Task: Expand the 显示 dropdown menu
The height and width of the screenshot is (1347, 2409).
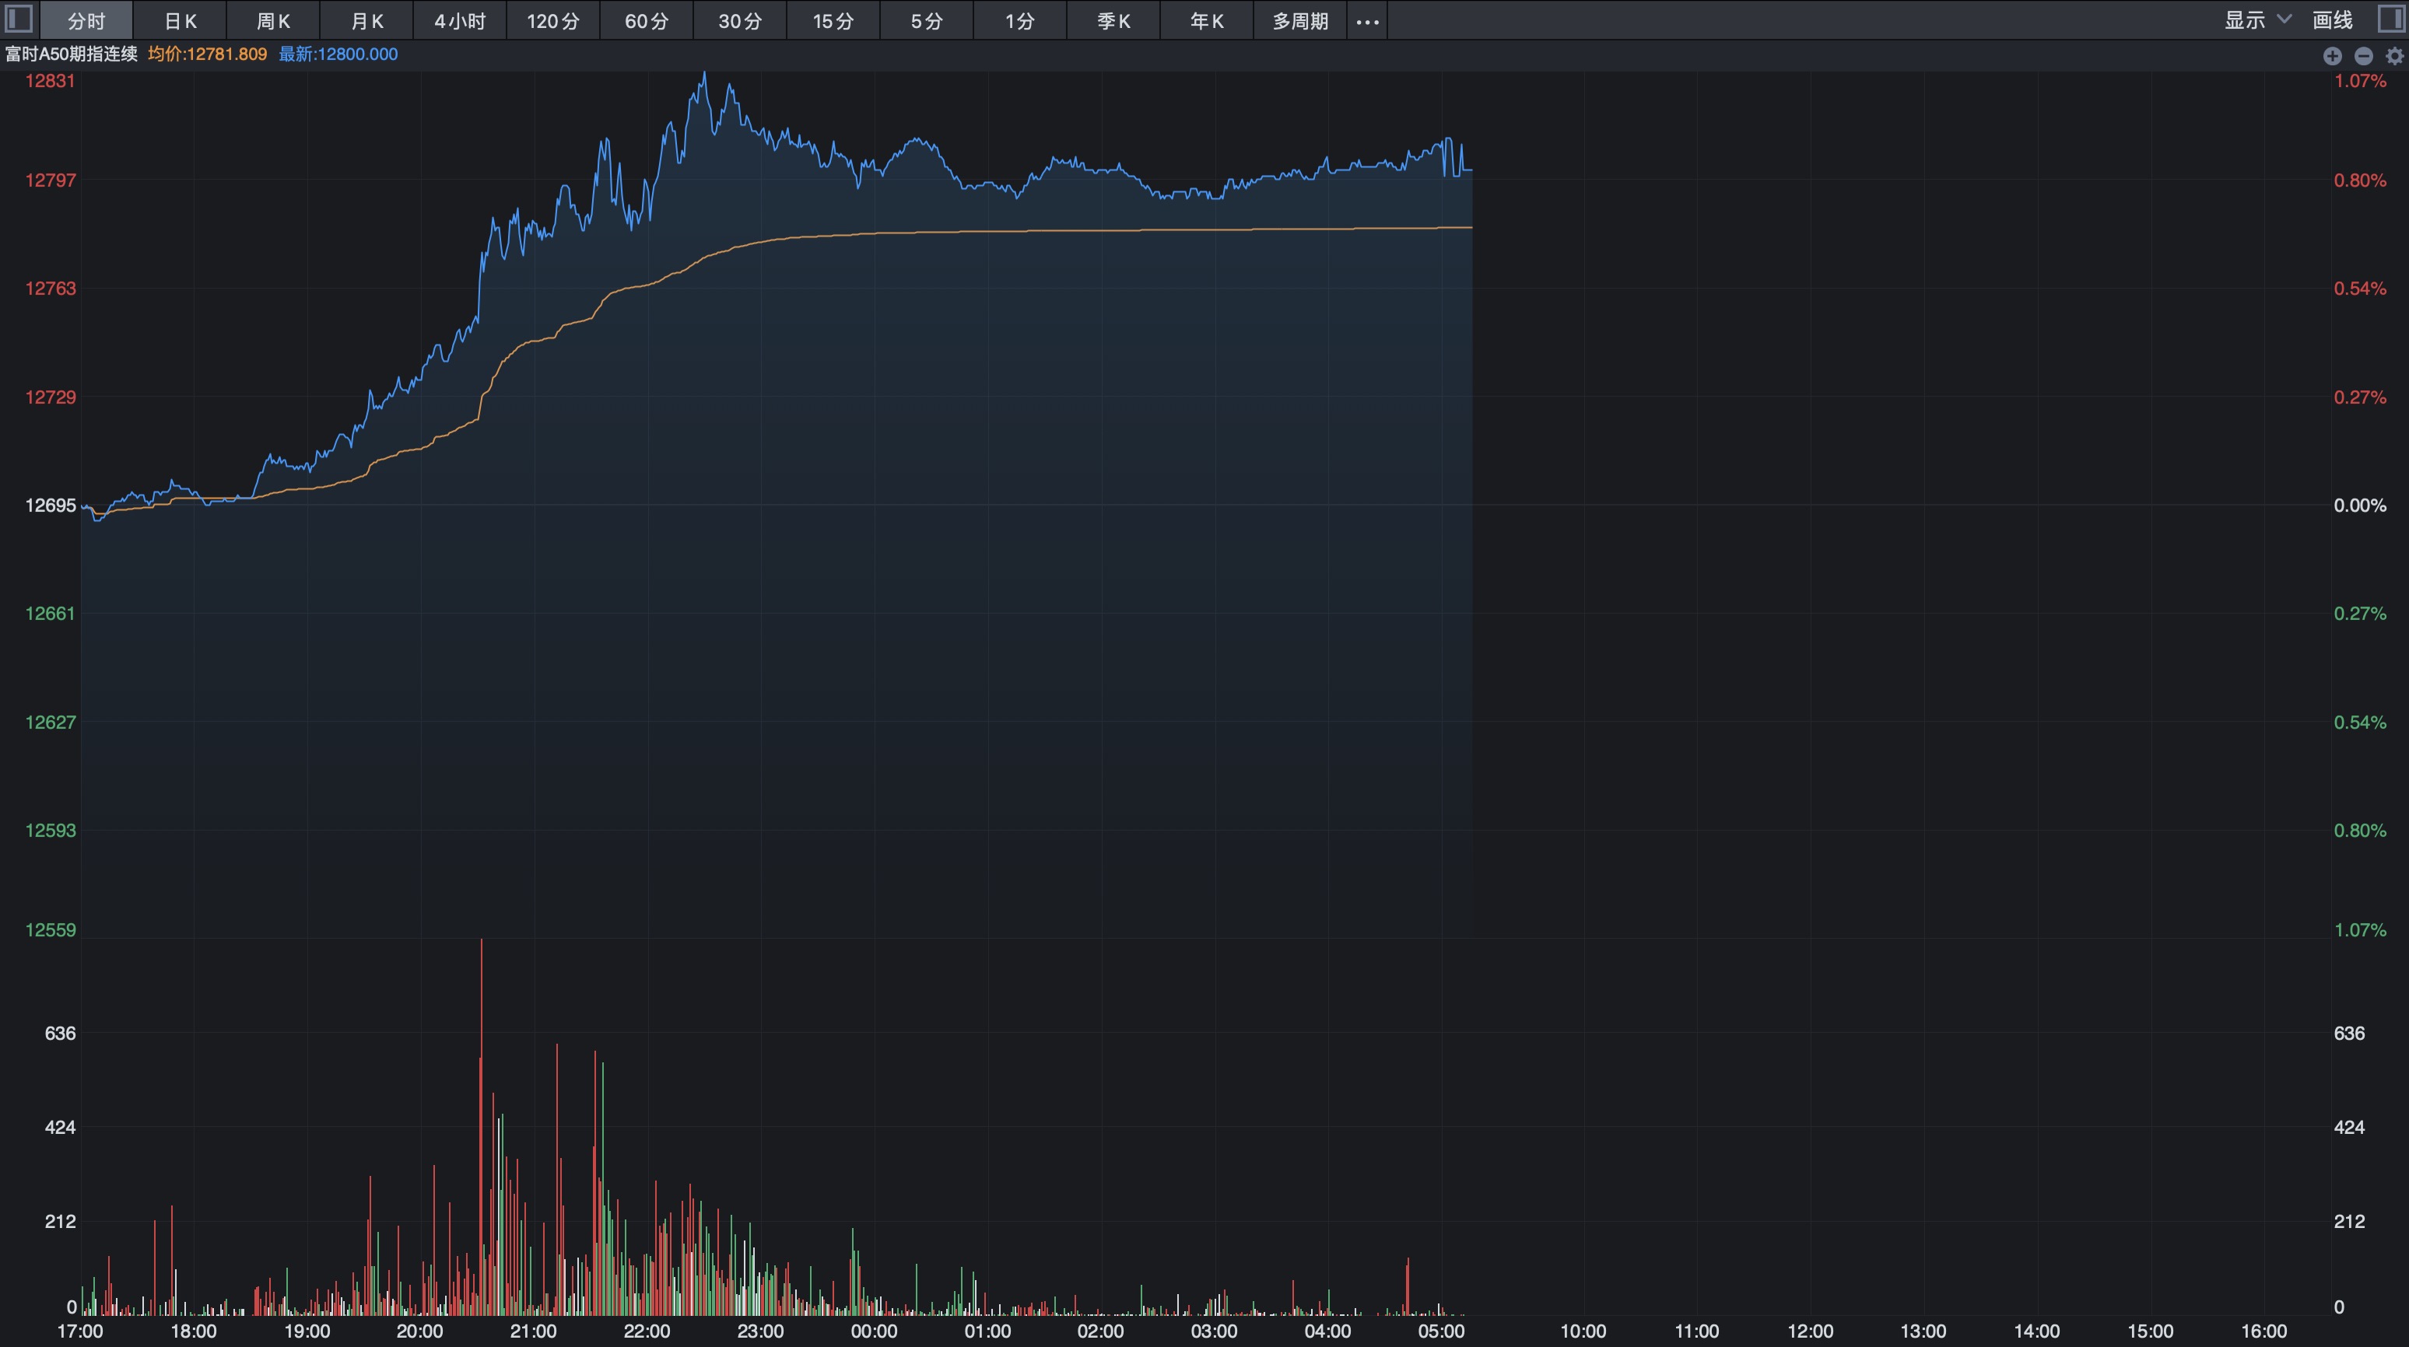Action: coord(2256,19)
